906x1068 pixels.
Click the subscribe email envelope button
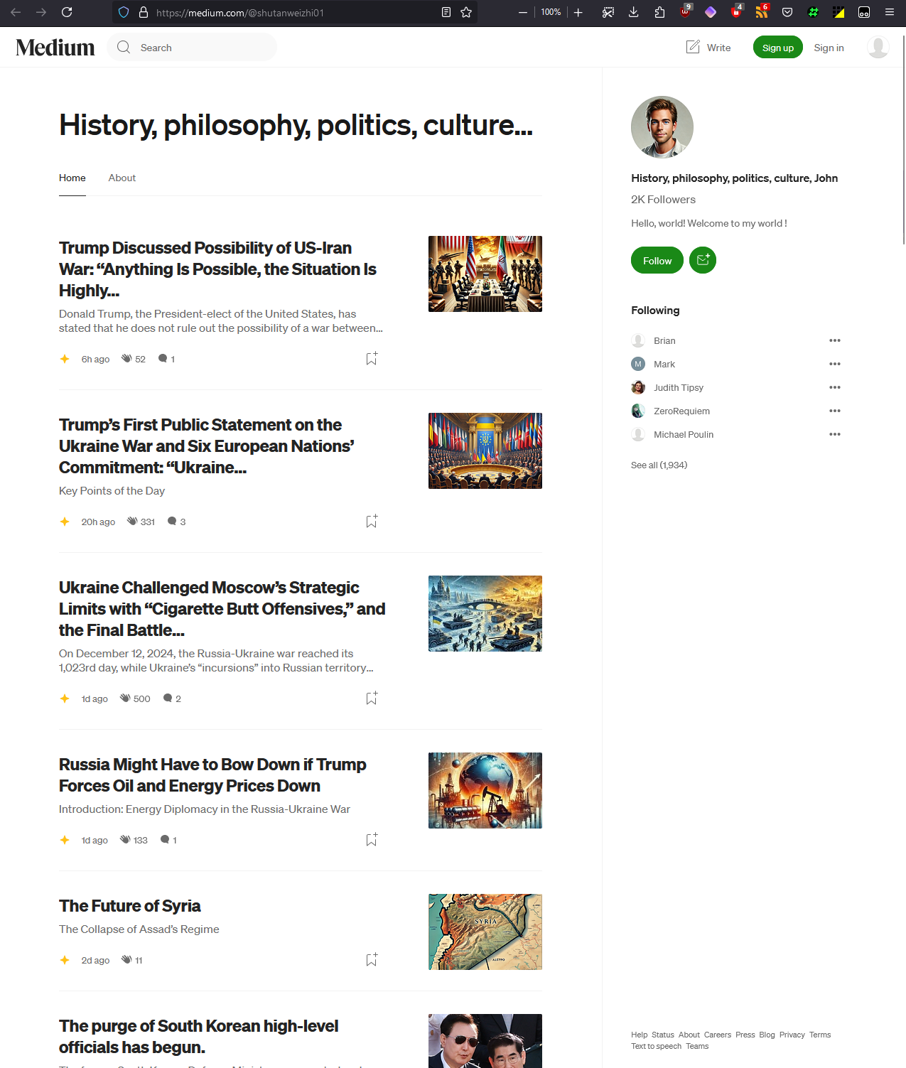click(703, 260)
